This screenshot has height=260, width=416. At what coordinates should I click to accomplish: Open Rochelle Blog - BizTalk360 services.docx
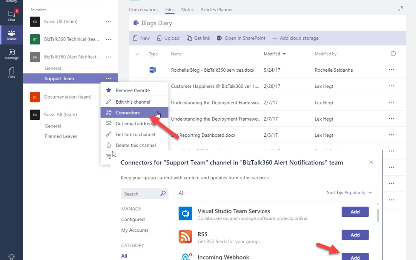click(213, 70)
